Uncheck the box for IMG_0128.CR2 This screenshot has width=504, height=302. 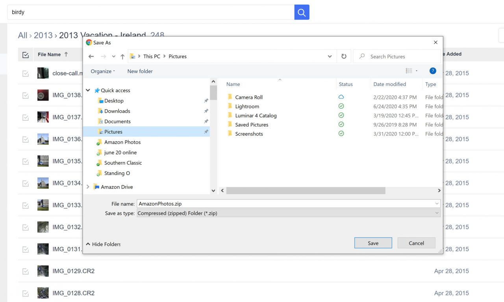(x=26, y=293)
